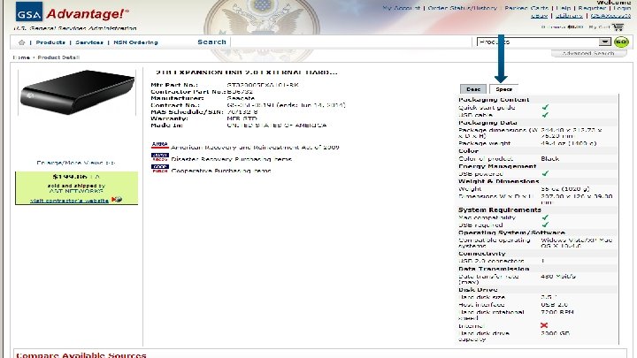
Task: Click the $199.86 price text
Action: (70, 176)
